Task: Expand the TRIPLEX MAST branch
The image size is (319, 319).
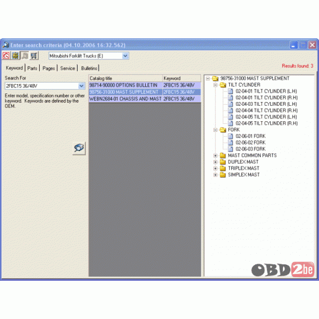Action: pyautogui.click(x=215, y=169)
